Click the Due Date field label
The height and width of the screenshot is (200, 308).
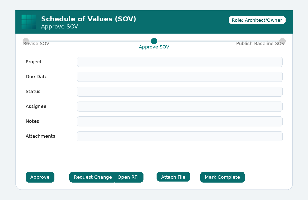pos(36,77)
